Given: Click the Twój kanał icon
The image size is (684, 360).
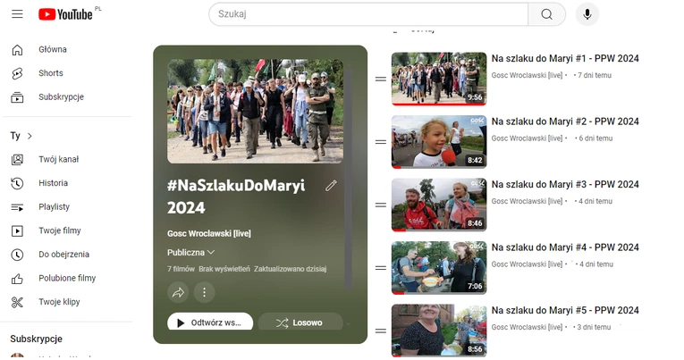Looking at the screenshot, I should coord(17,160).
